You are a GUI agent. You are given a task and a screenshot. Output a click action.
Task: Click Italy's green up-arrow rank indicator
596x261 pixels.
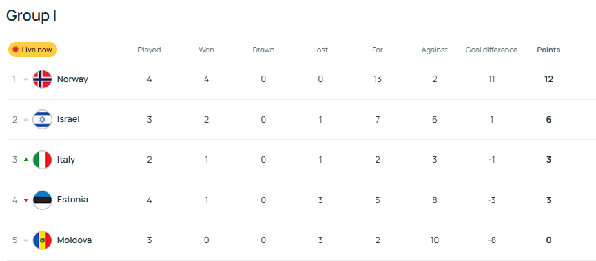coord(26,160)
